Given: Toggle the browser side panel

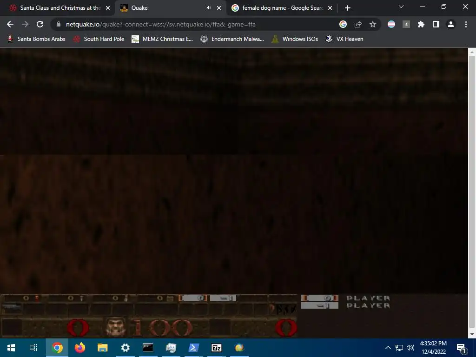Looking at the screenshot, I should click(x=436, y=24).
